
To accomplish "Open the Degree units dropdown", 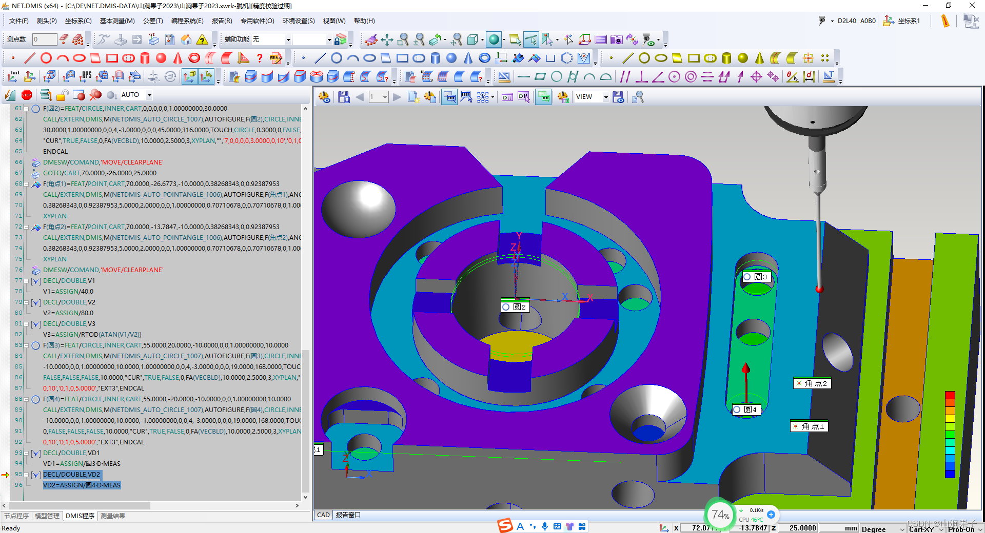I will click(902, 529).
